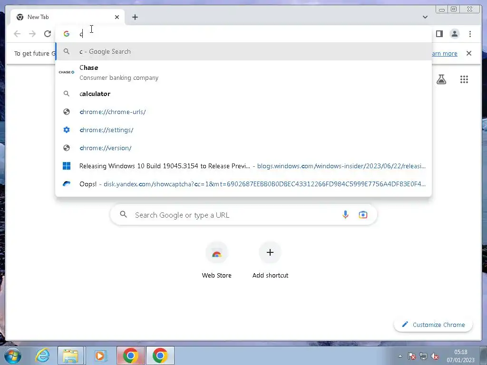Open the profile avatar menu
This screenshot has width=487, height=365.
pyautogui.click(x=455, y=34)
